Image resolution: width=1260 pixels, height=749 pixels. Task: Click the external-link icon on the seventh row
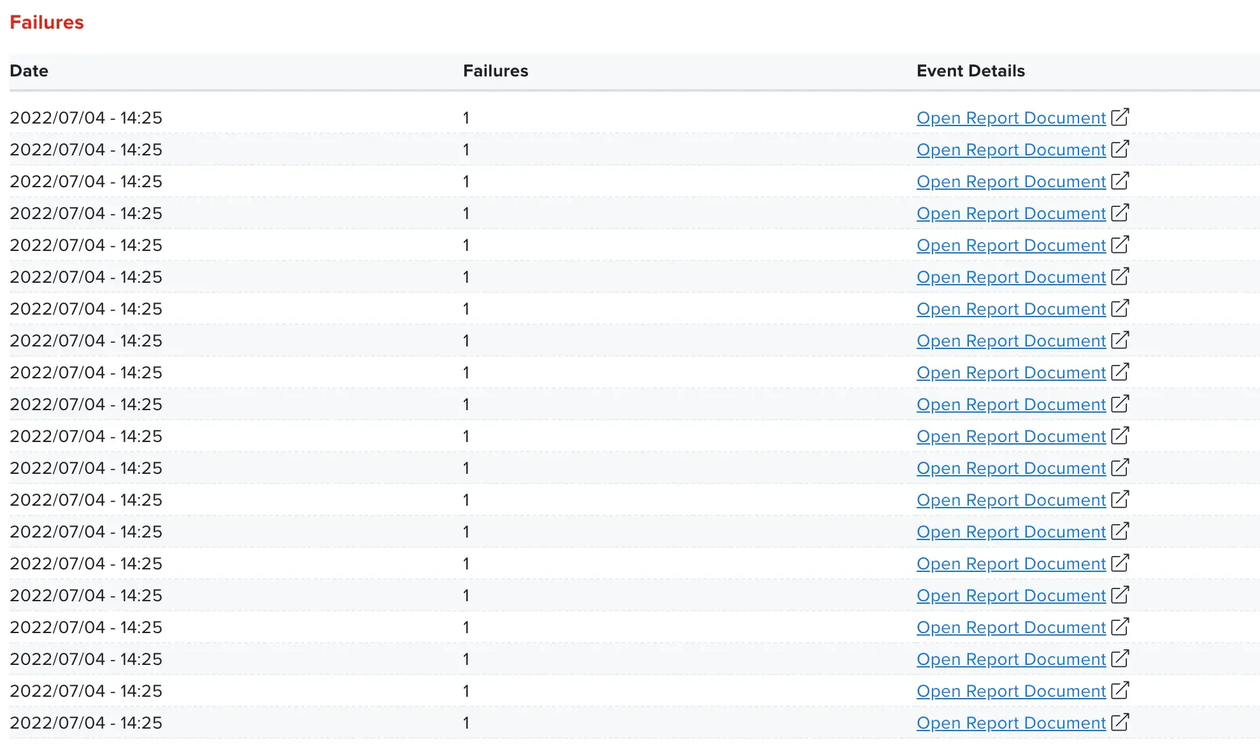pos(1120,308)
